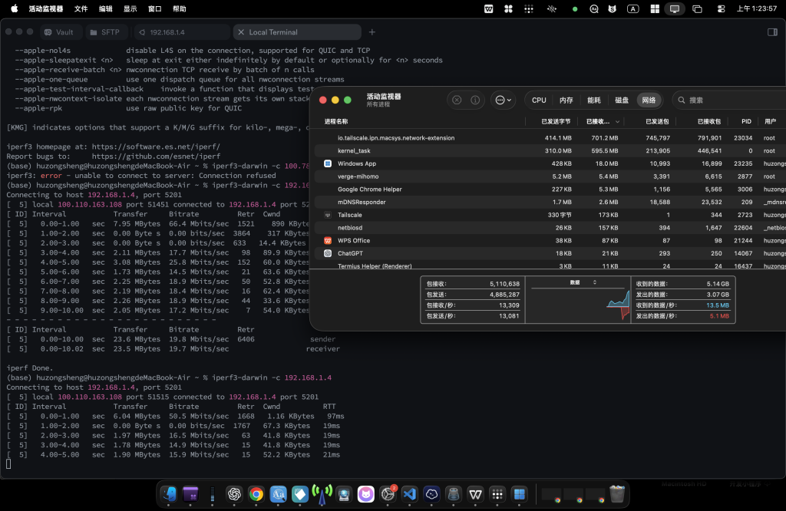This screenshot has width=786, height=511.
Task: Open Termius from the Dock
Action: (431, 494)
